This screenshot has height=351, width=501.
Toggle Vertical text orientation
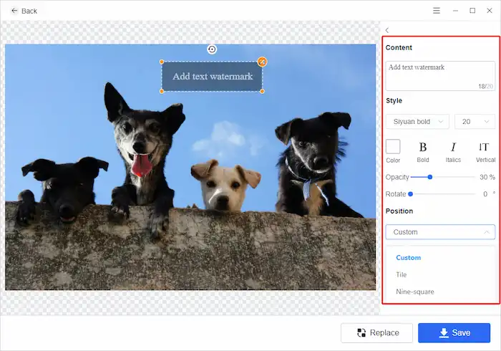[x=485, y=152]
